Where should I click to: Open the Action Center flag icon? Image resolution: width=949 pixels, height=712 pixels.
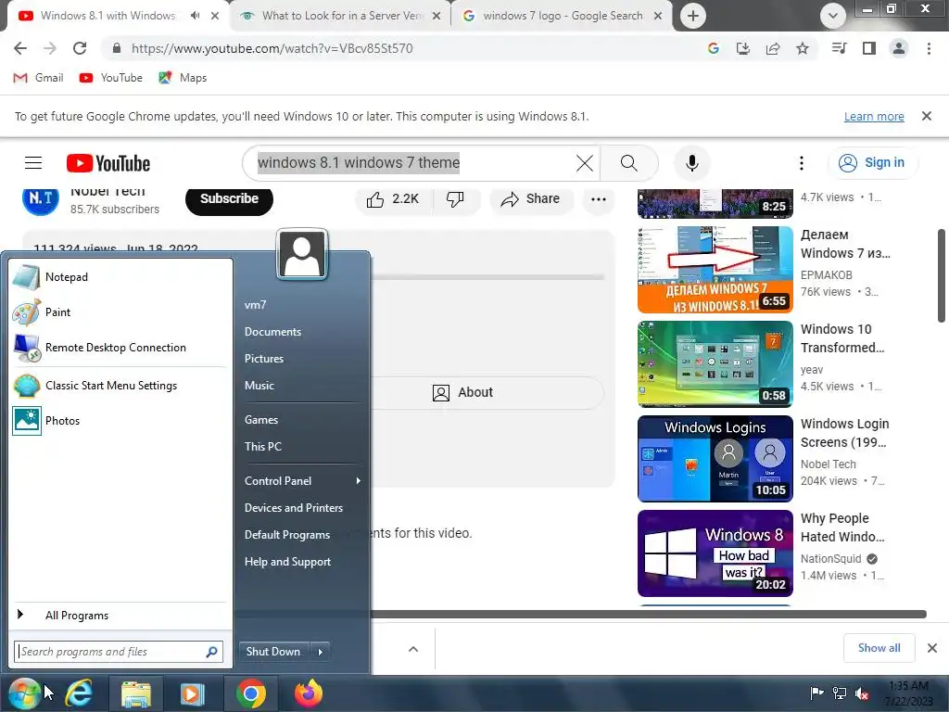click(816, 693)
